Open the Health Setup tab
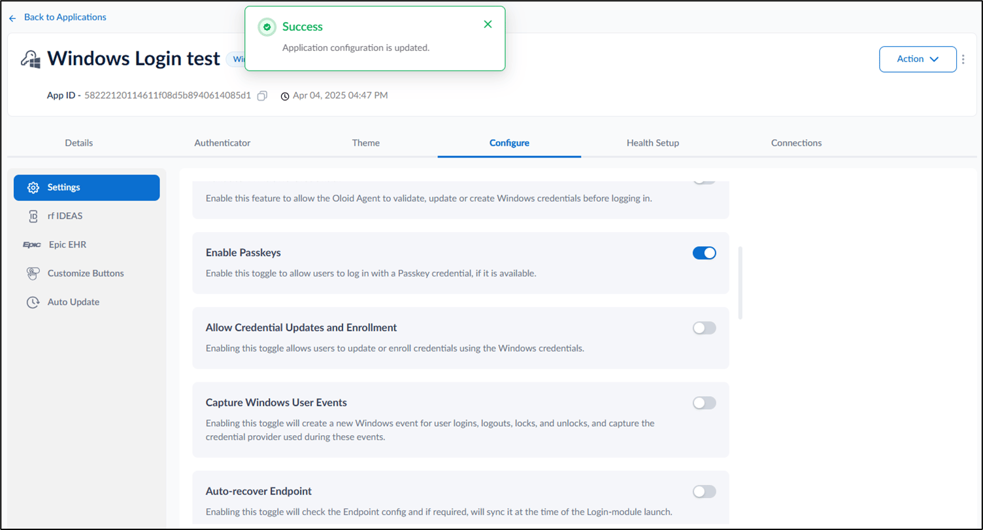 tap(653, 142)
